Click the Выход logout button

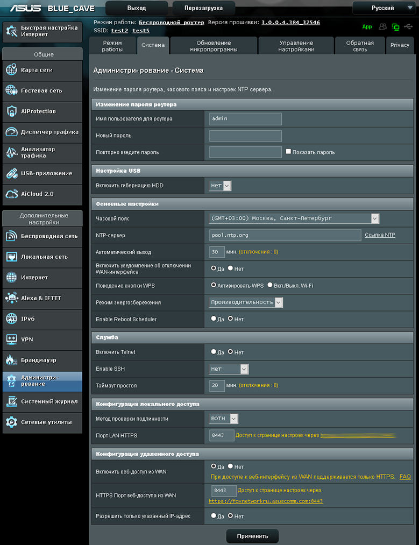pyautogui.click(x=137, y=8)
